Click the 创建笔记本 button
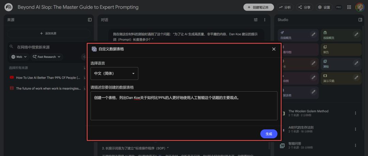Image resolution: width=368 pixels, height=156 pixels. (258, 7)
